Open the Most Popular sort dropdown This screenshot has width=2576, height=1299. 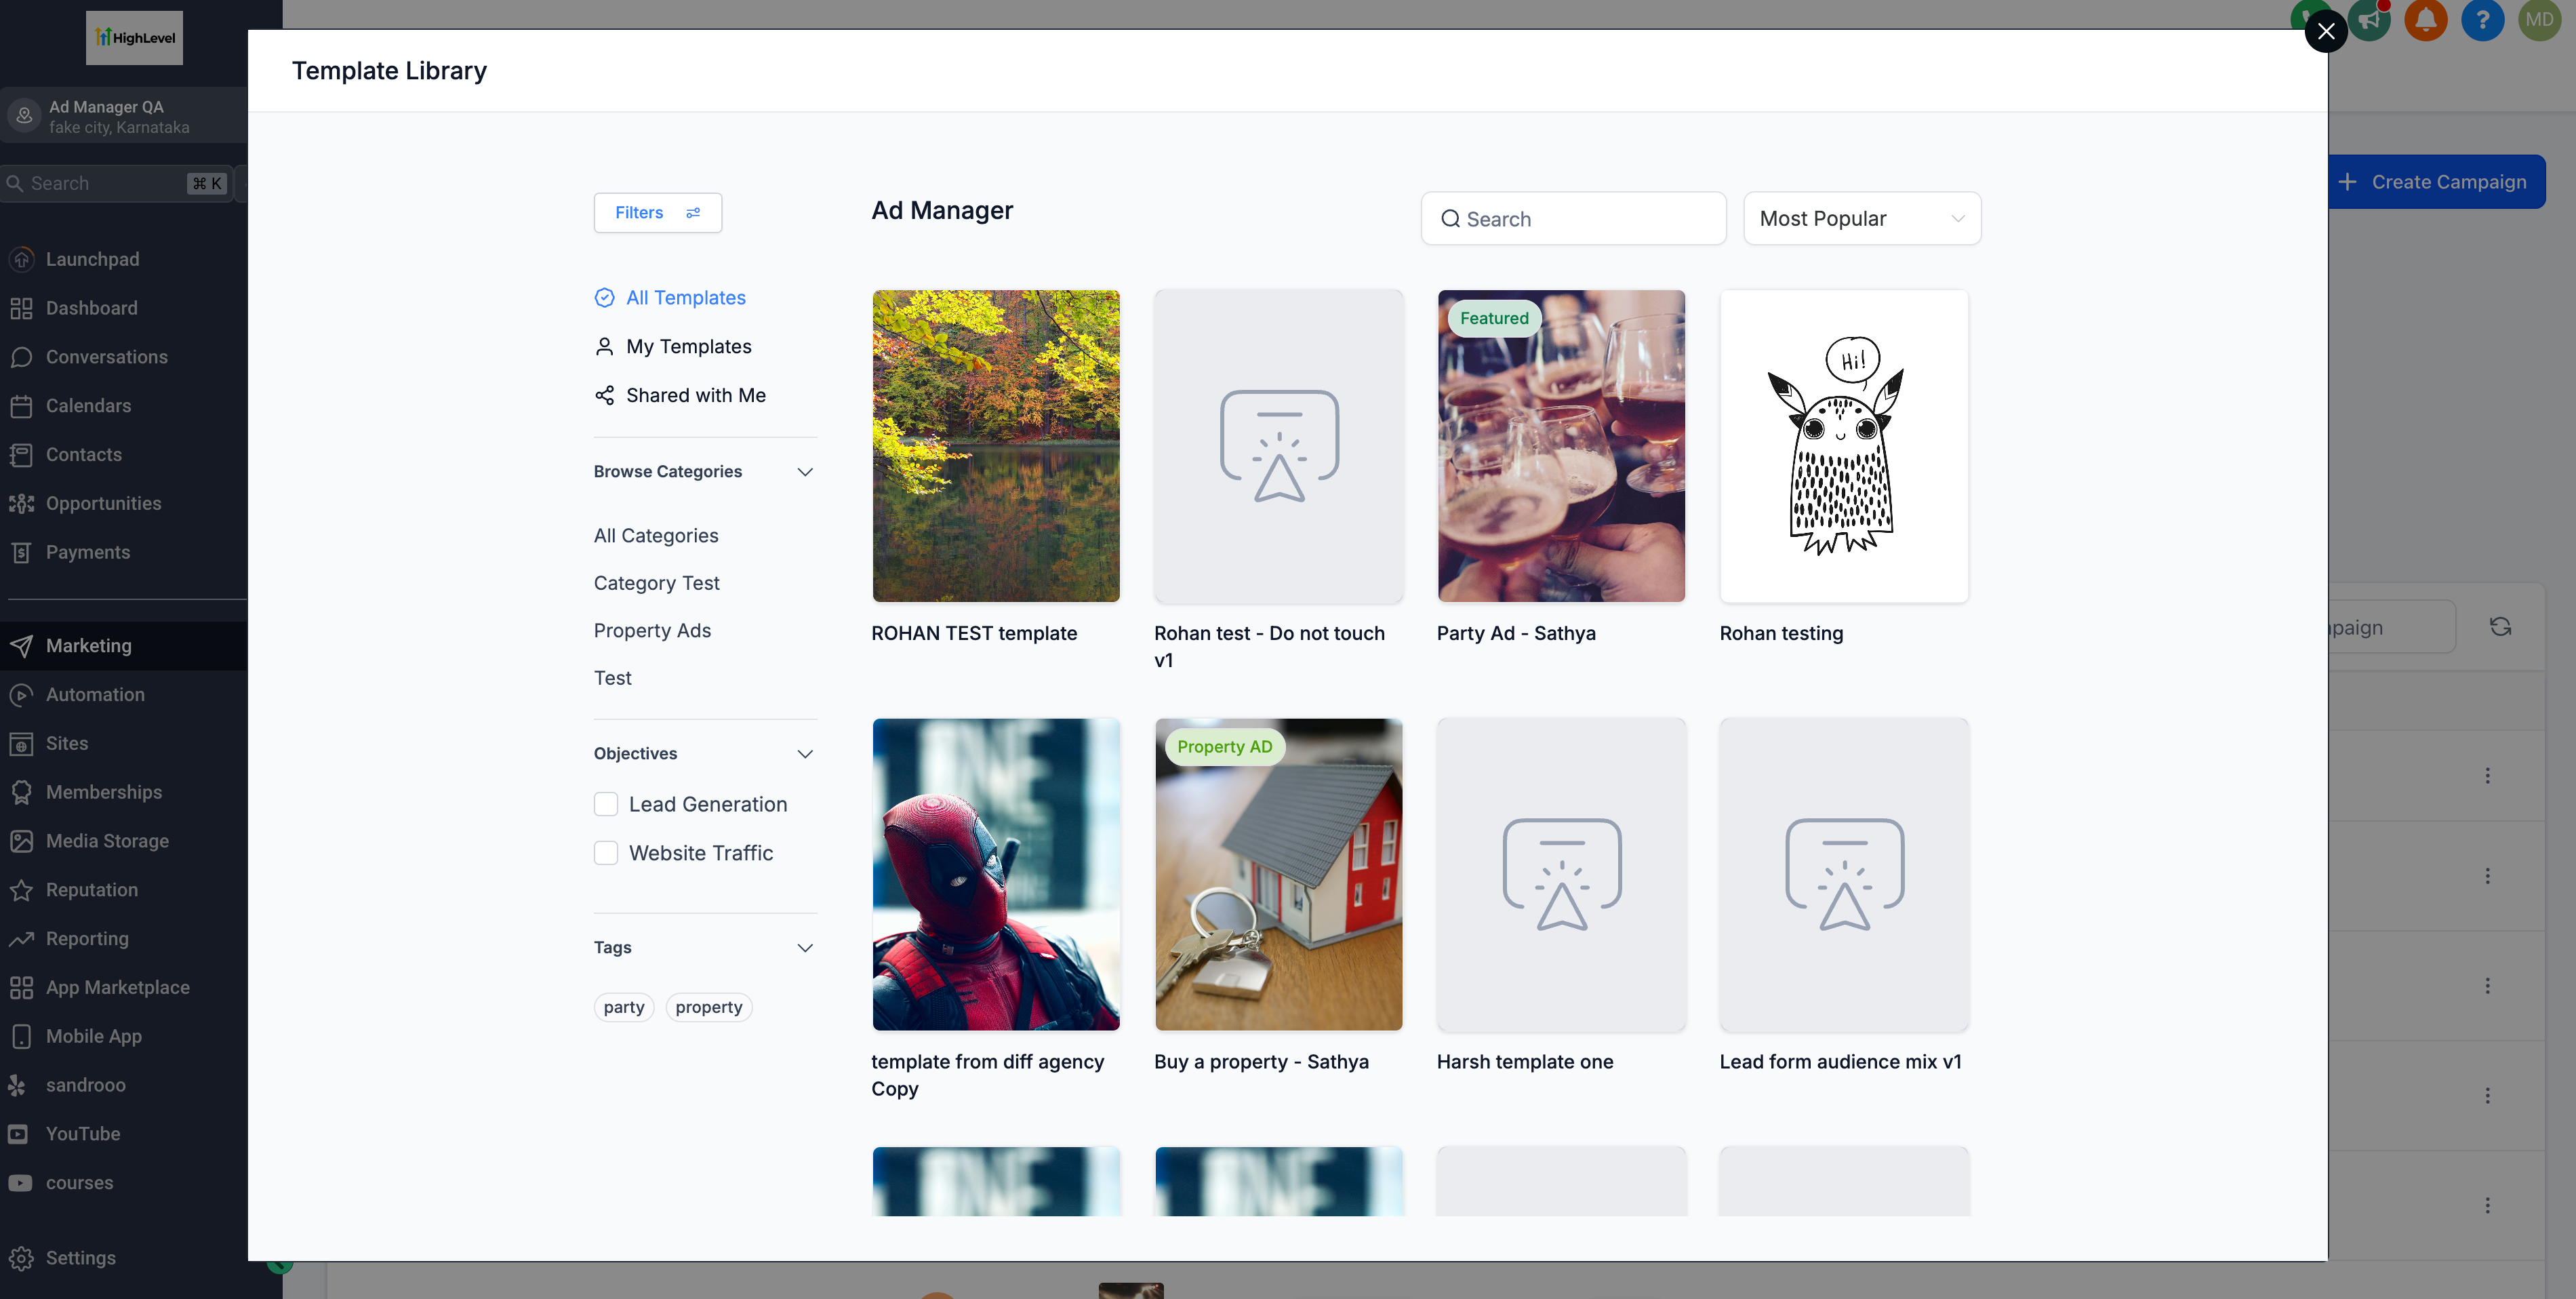[x=1861, y=218]
